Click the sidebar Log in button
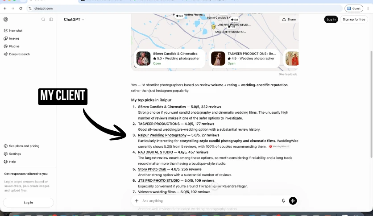 (28, 203)
